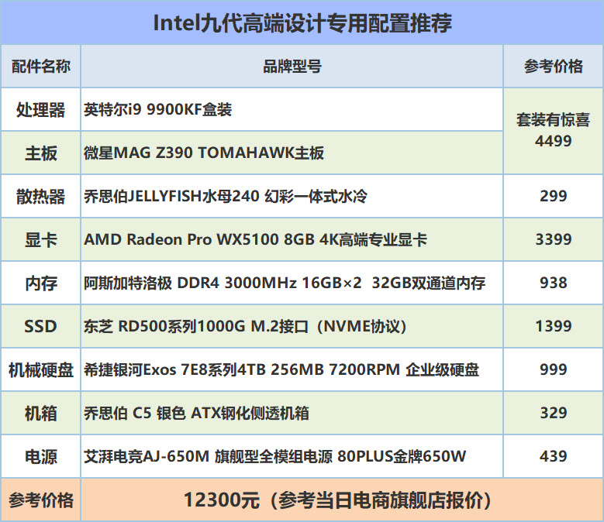
Task: Click the price '439'
Action: click(x=554, y=457)
